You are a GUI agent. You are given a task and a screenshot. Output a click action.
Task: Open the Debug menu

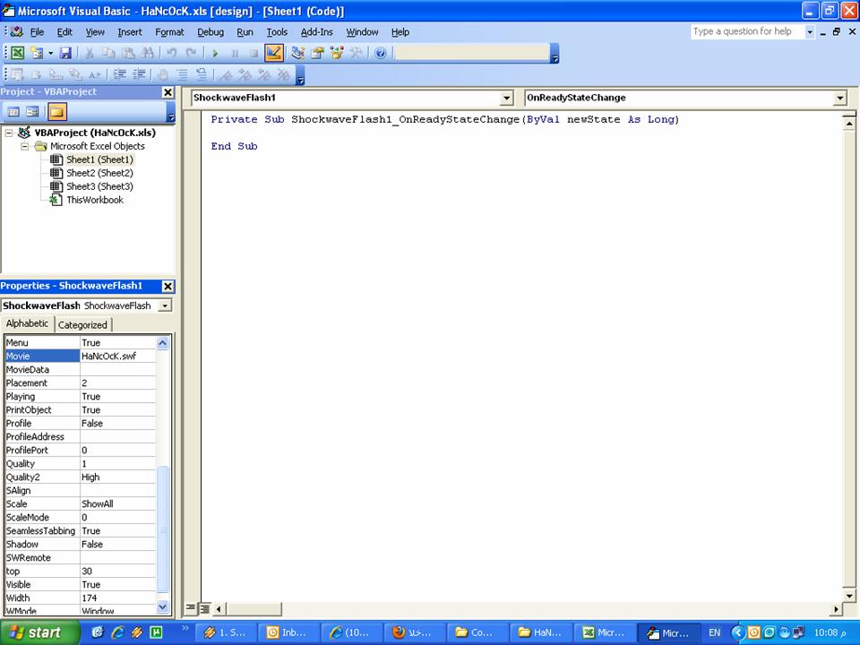[x=211, y=32]
